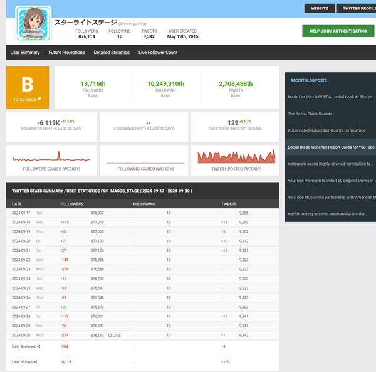Click the 13,716th followers rank value
Viewport: 376px width, 372px height.
(93, 84)
